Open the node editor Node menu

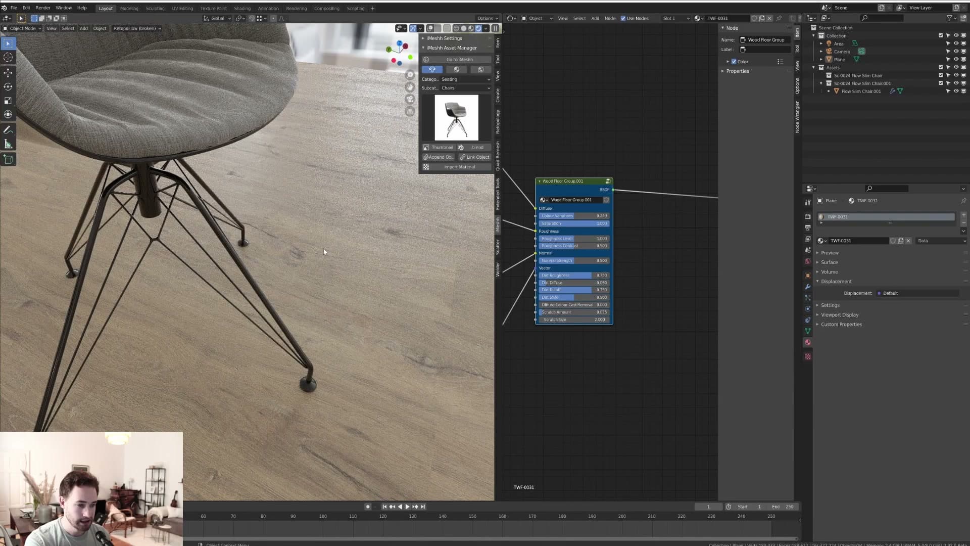coord(610,18)
